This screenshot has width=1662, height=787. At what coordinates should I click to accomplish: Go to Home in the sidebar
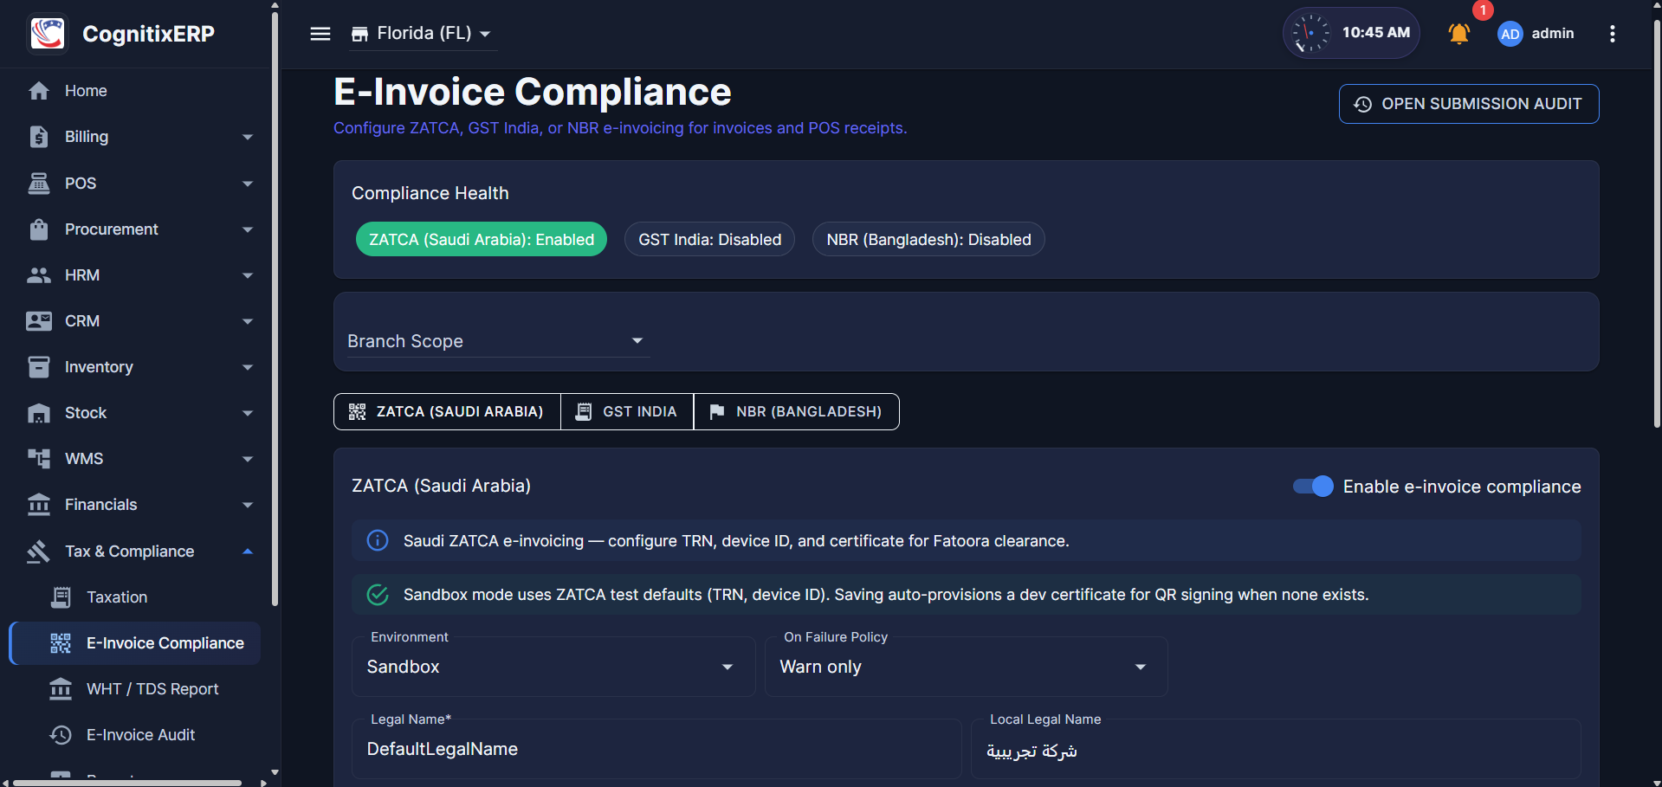tap(136, 91)
